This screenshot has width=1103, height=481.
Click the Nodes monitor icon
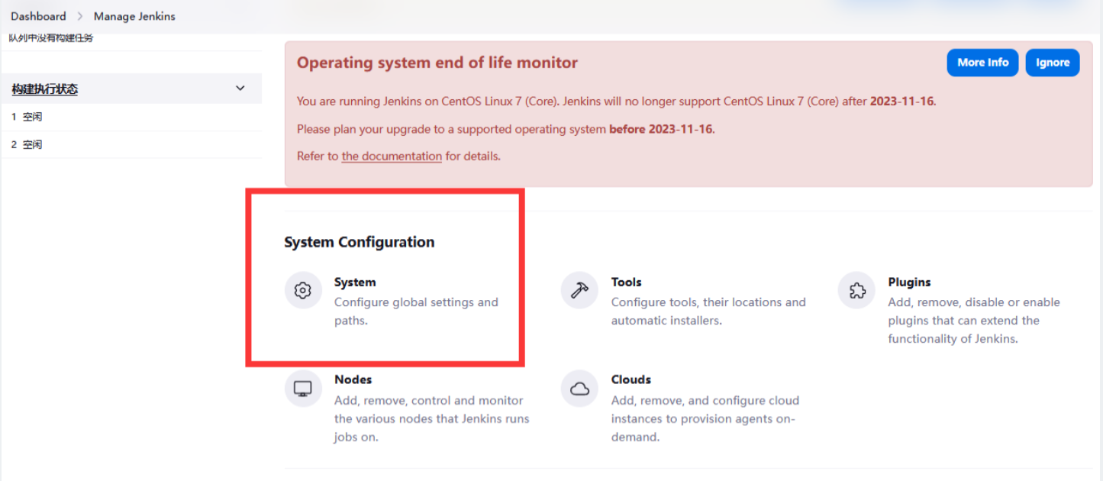click(x=303, y=389)
